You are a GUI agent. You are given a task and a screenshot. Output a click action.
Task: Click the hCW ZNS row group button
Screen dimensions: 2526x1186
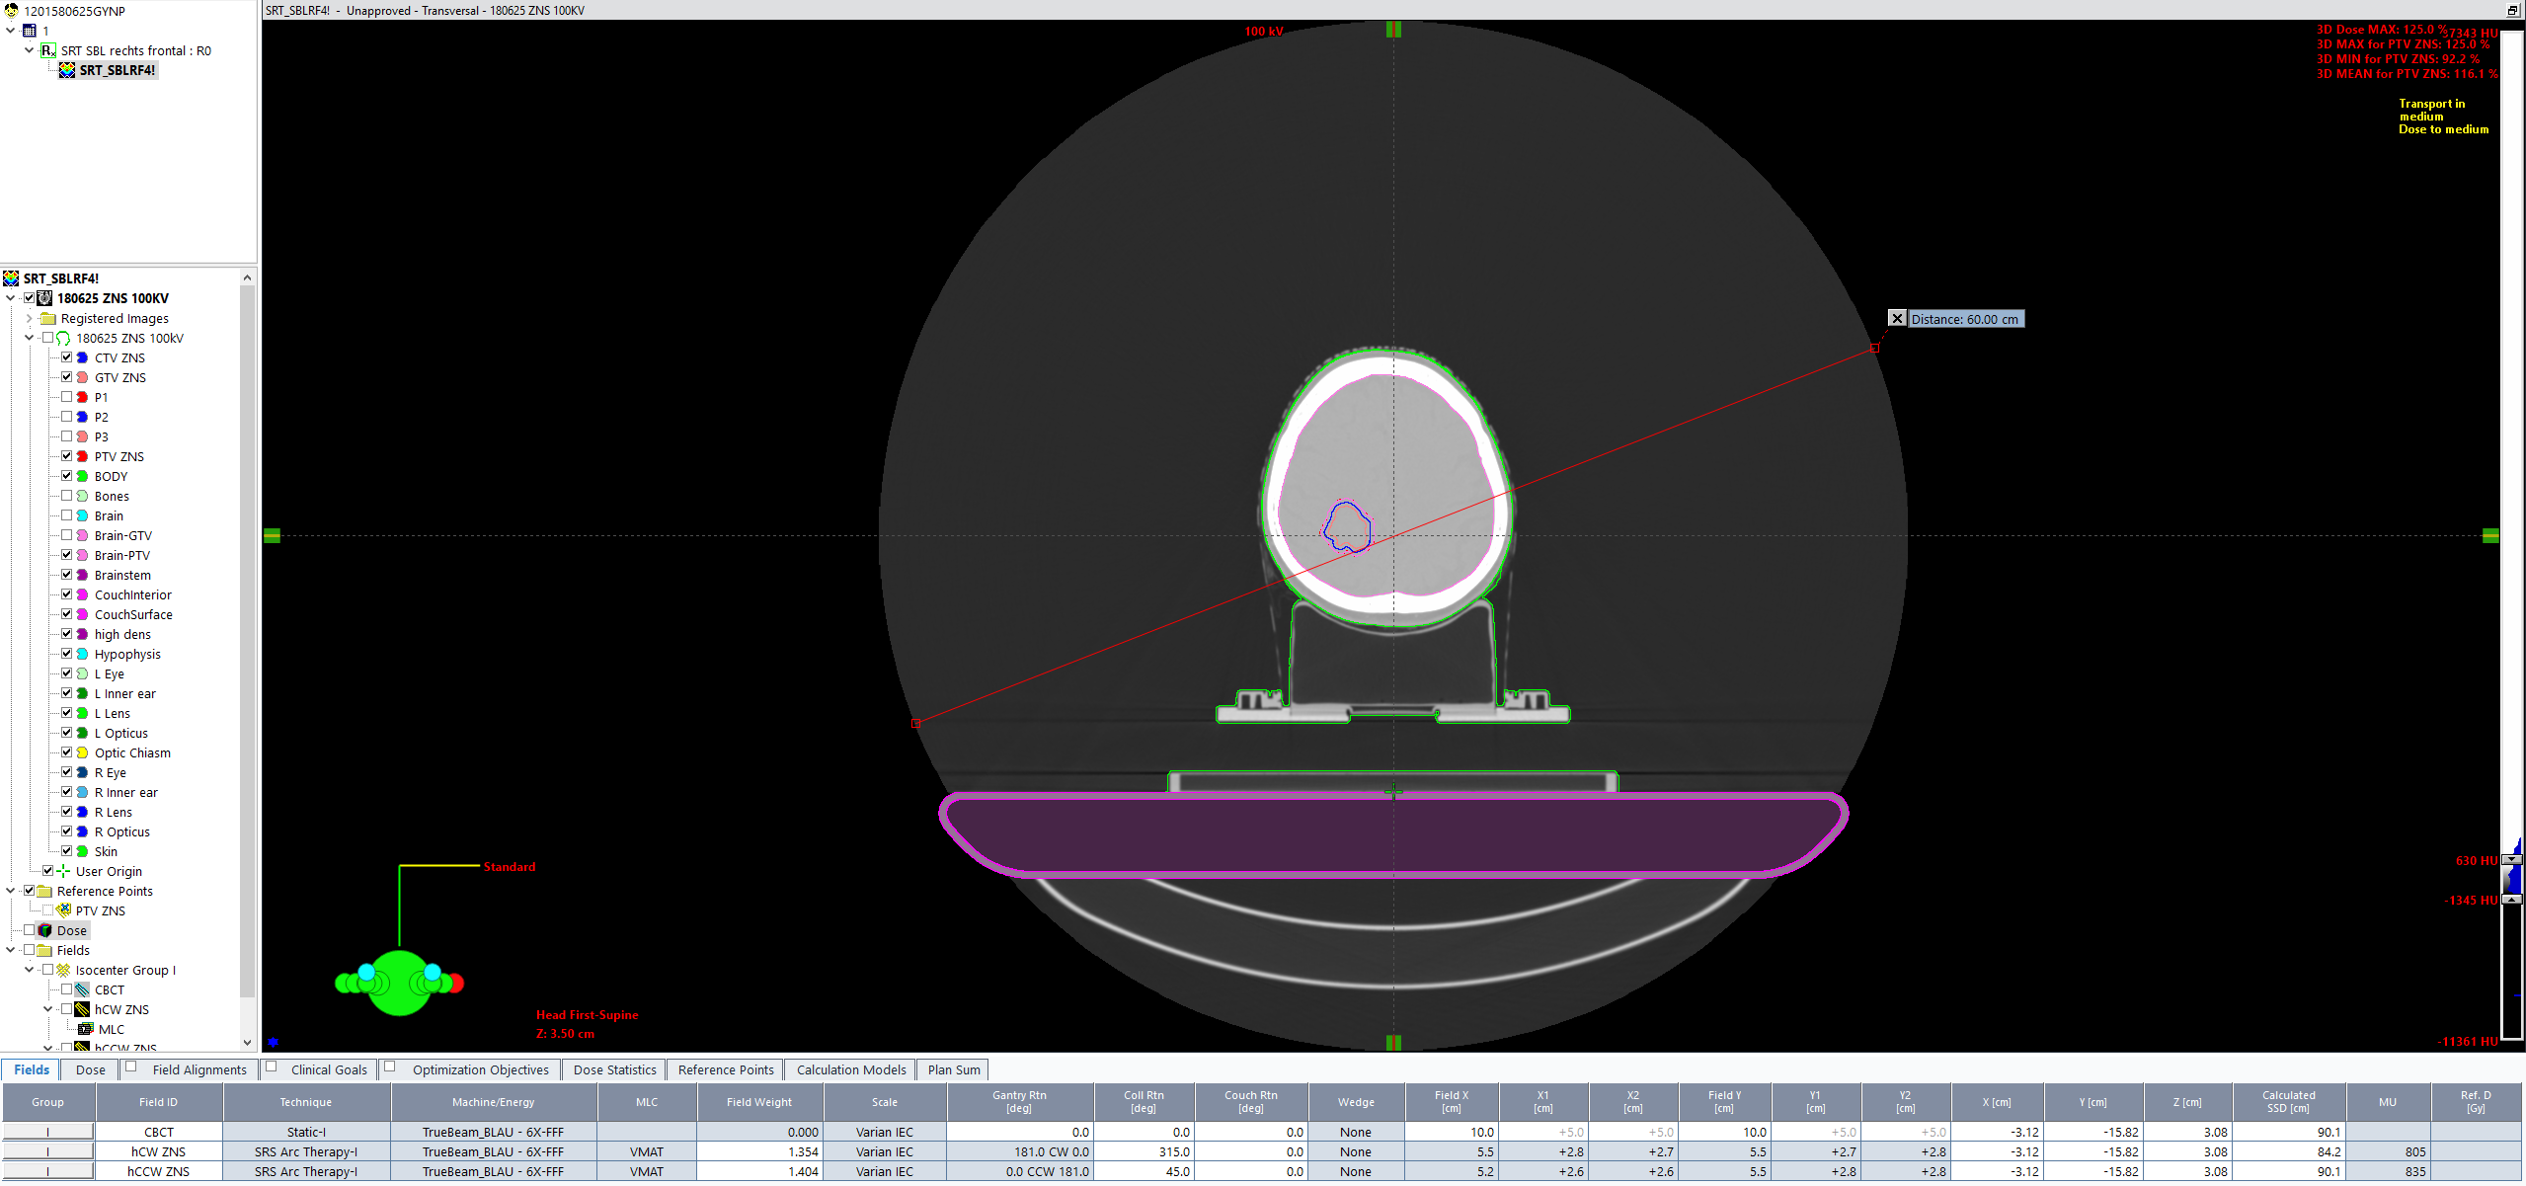pyautogui.click(x=47, y=1152)
